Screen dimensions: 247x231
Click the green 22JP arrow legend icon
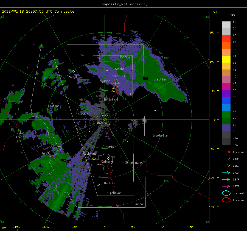click(x=226, y=179)
